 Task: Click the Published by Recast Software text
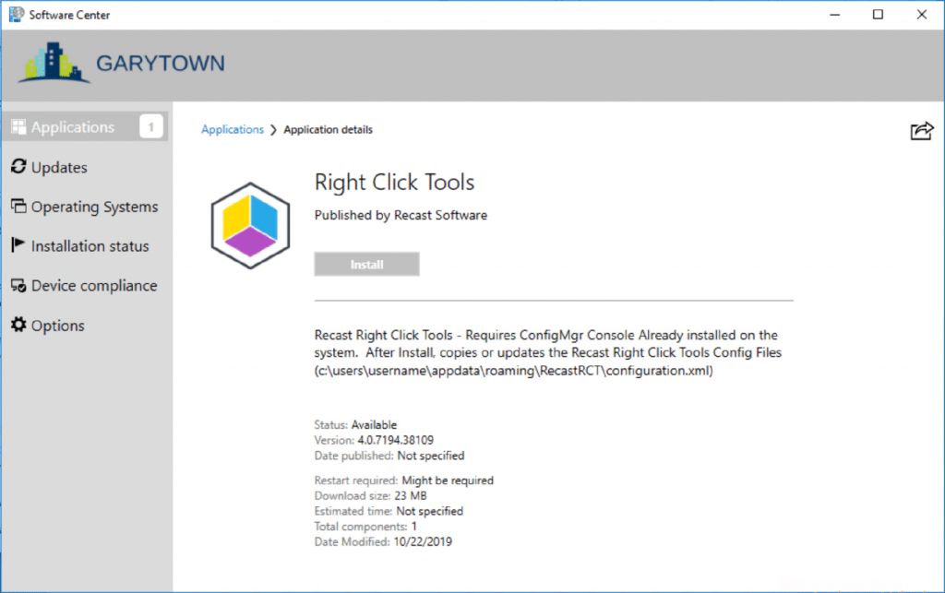(401, 215)
